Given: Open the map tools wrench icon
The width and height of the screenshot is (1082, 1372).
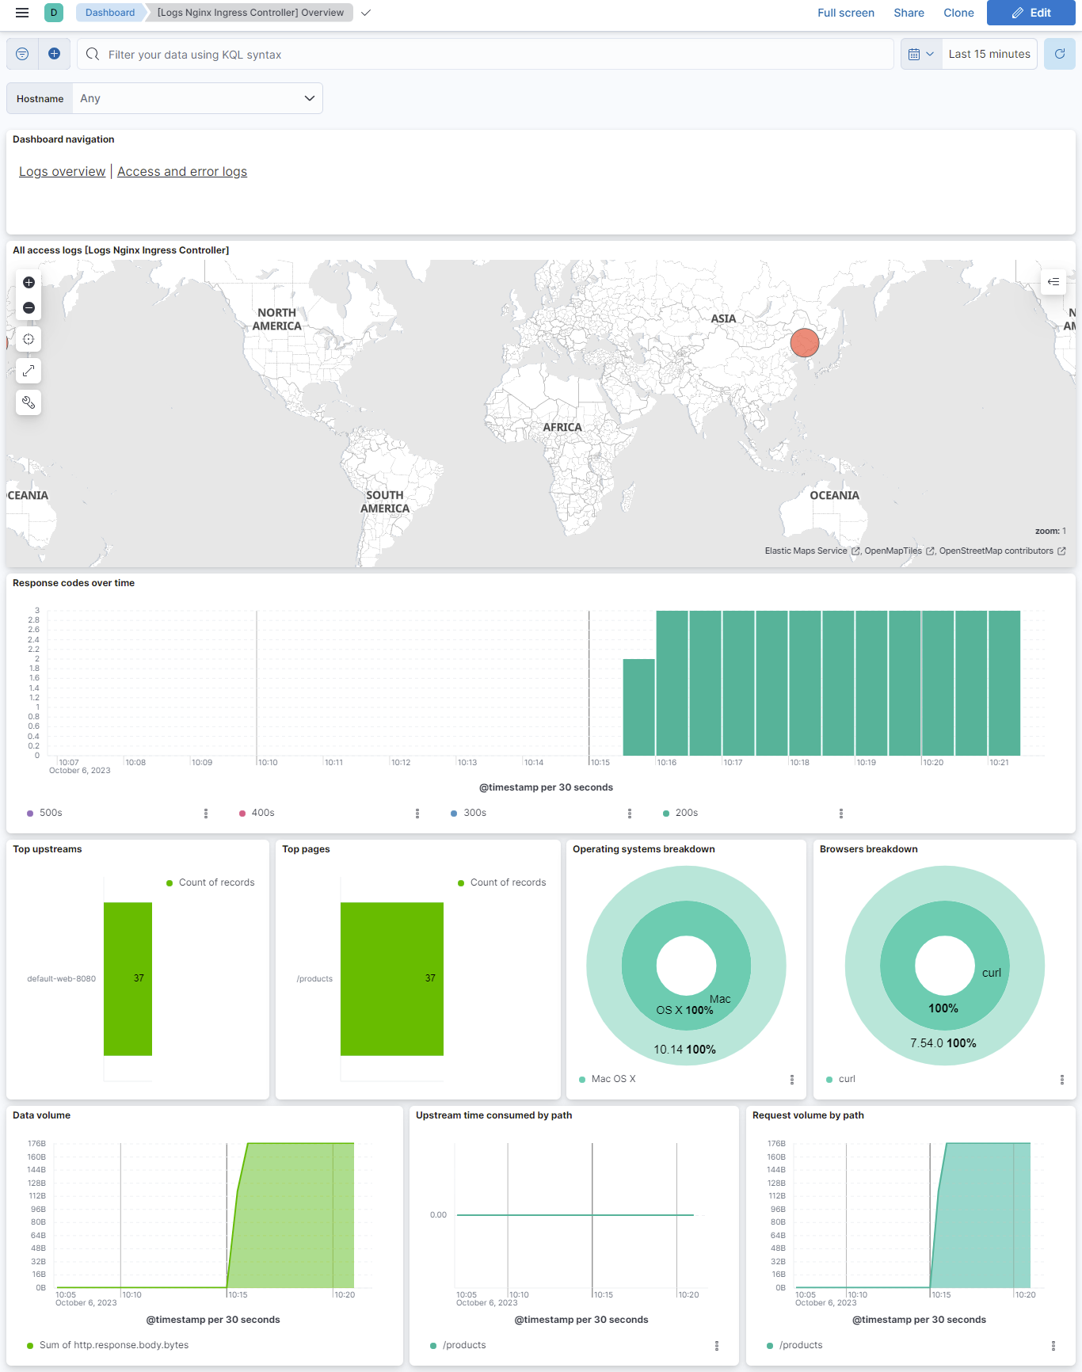Looking at the screenshot, I should pyautogui.click(x=29, y=402).
